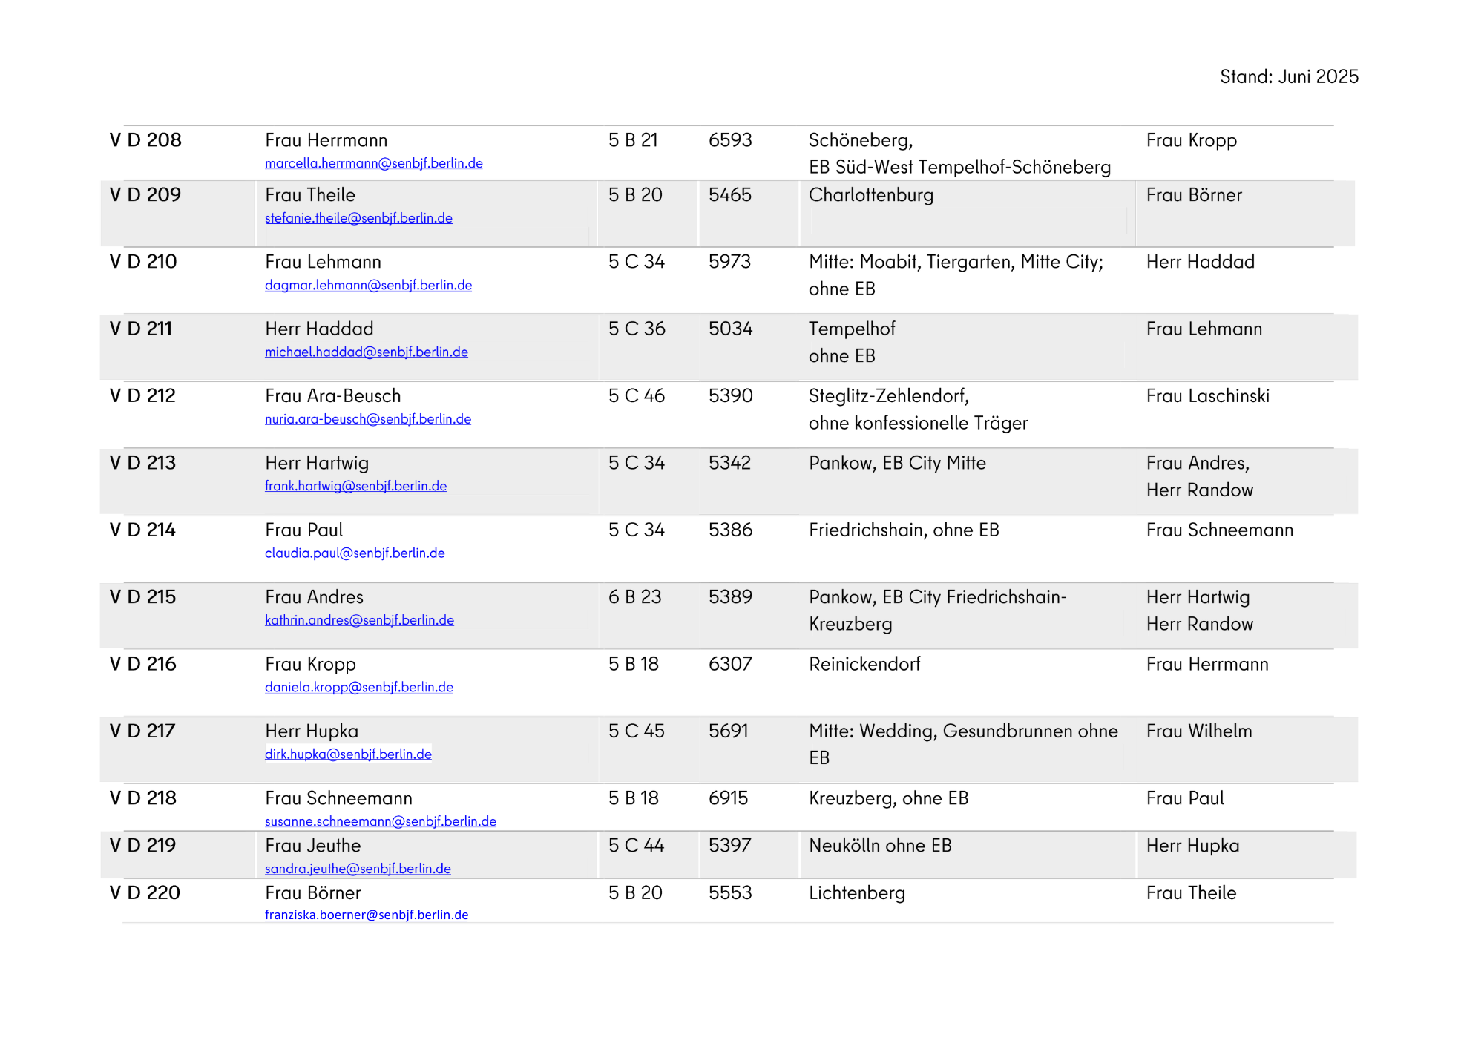The width and height of the screenshot is (1484, 1049).
Task: Click kathrin.andres@senbjf.berlin.de email link
Action: coord(359,620)
